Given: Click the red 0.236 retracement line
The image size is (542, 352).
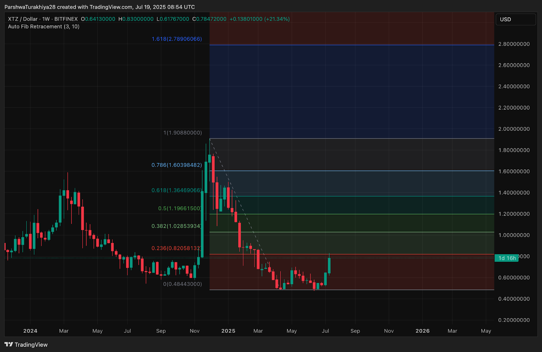Looking at the screenshot, I should point(352,254).
